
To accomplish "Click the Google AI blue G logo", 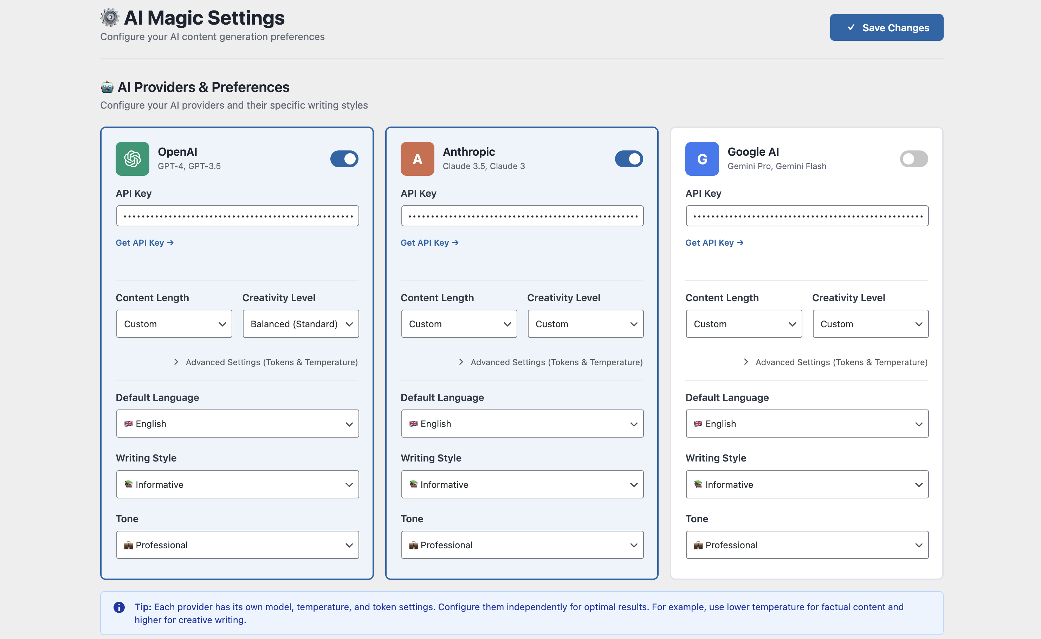I will pyautogui.click(x=702, y=159).
